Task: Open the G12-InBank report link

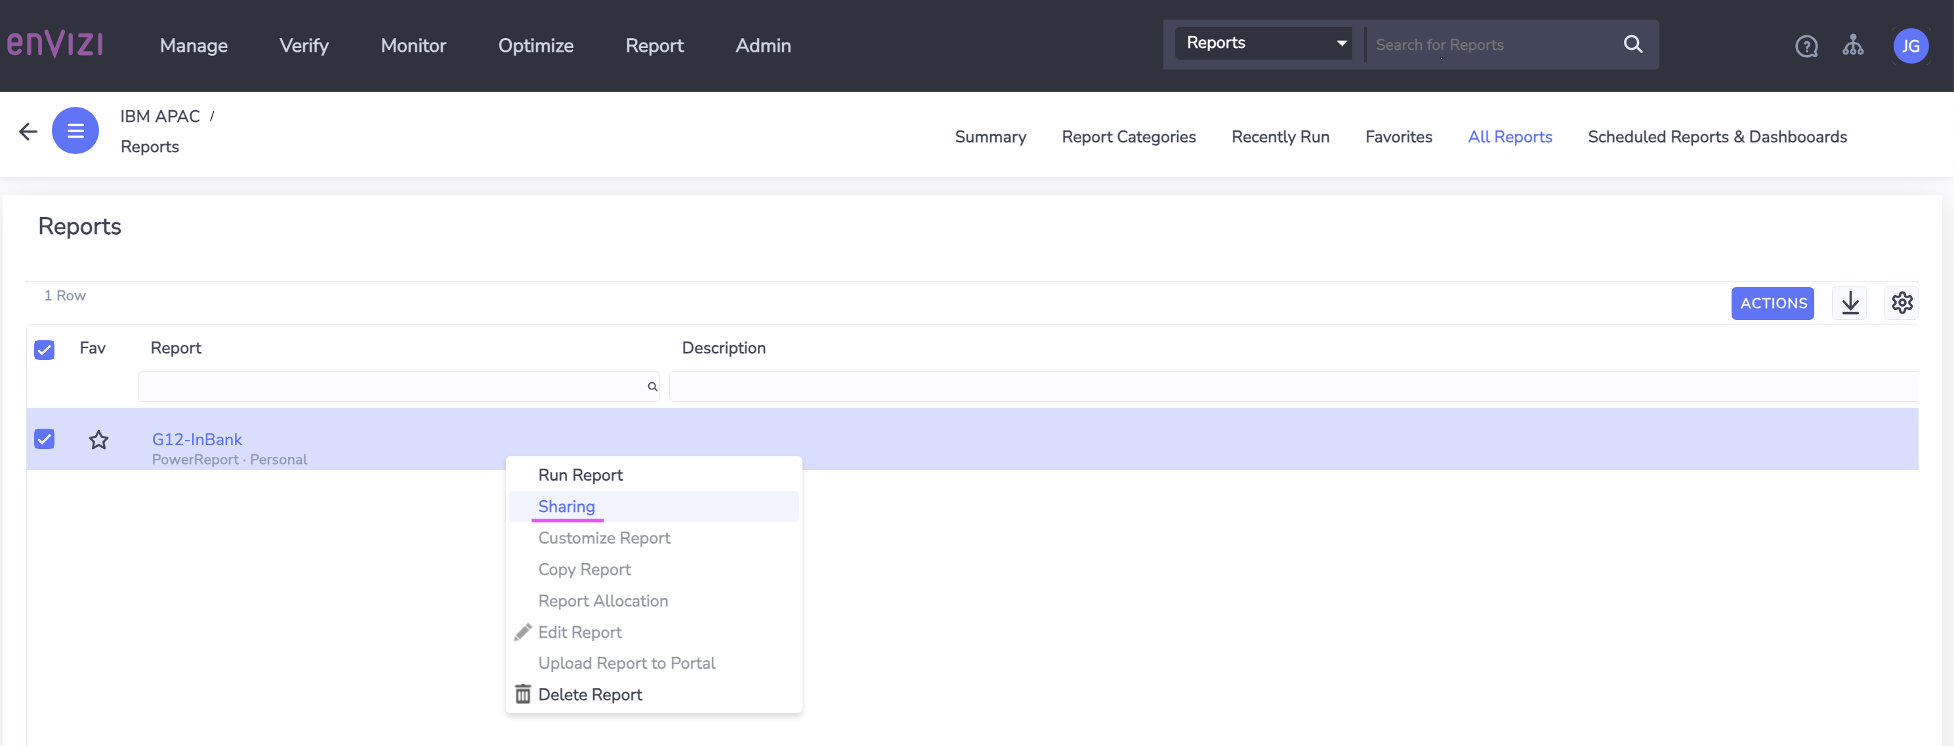Action: coord(196,439)
